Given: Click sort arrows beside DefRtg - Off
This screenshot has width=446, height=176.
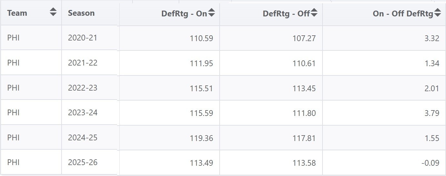Looking at the screenshot, I should click(314, 13).
